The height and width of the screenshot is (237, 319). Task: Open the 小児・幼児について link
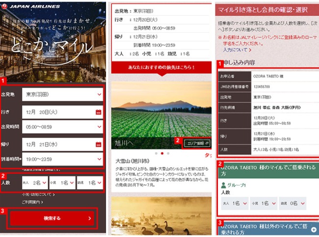pyautogui.click(x=38, y=194)
